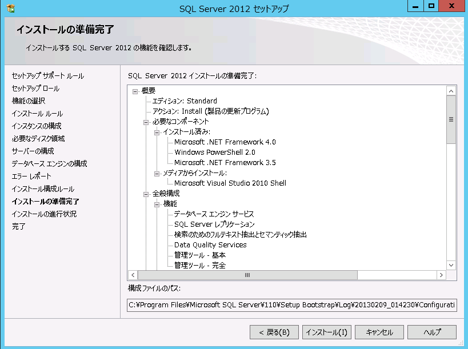The image size is (468, 349).
Task: Collapse the 概要 tree node
Action: click(x=135, y=91)
